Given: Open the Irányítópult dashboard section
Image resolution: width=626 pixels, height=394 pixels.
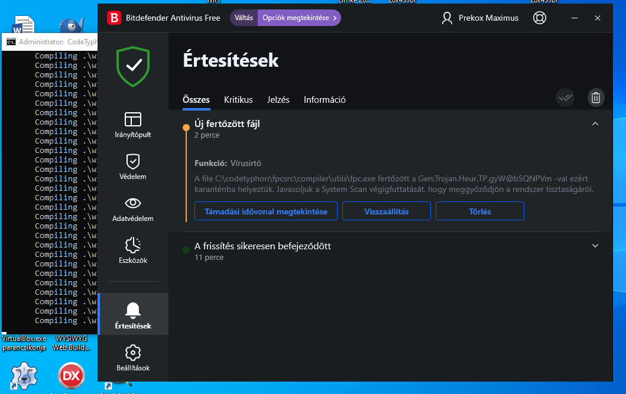Looking at the screenshot, I should pyautogui.click(x=133, y=125).
